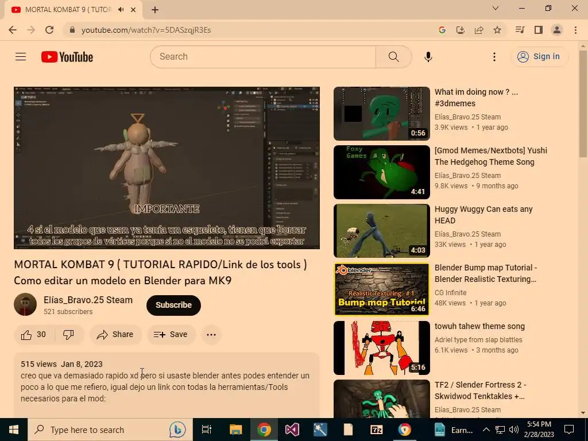Close the Mortal Kombat 9 tab

133,10
